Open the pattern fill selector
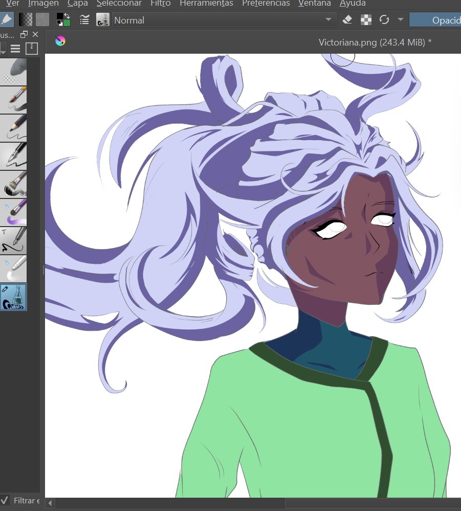The width and height of the screenshot is (461, 511). click(42, 19)
